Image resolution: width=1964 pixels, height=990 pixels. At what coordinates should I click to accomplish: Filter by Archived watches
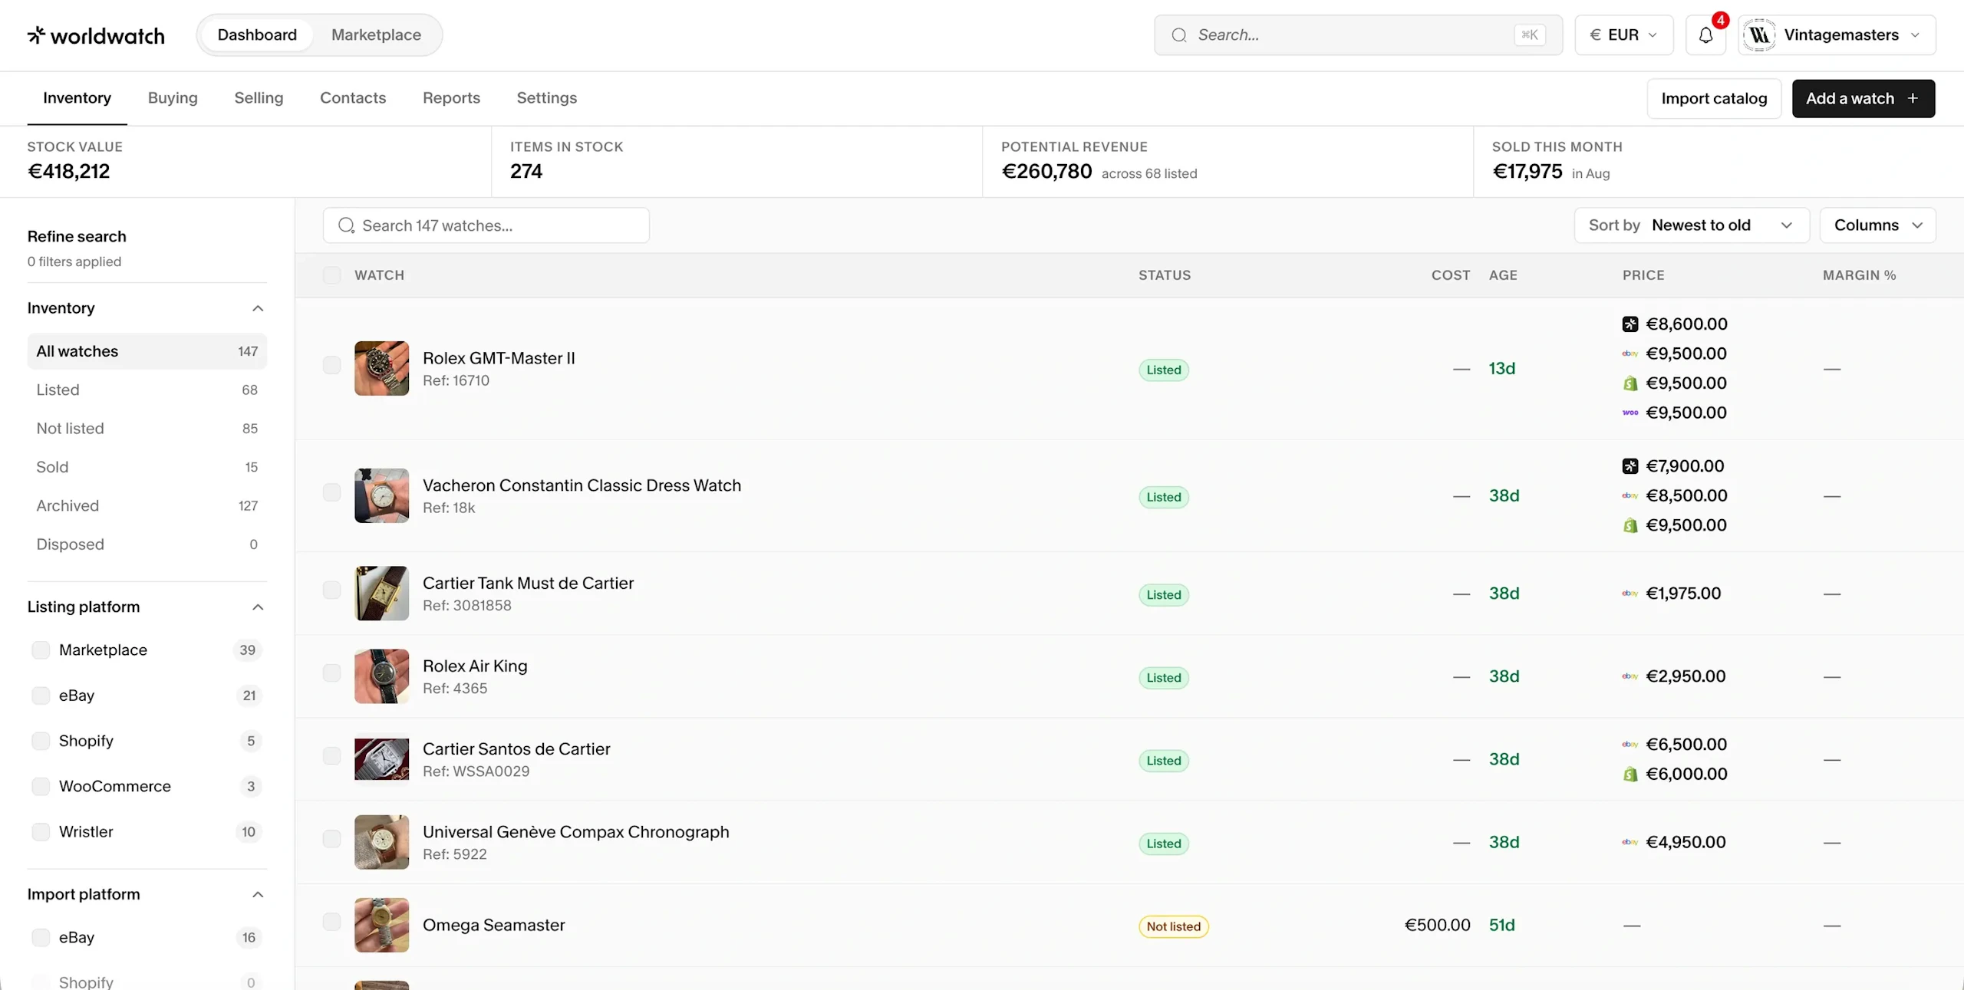click(147, 506)
